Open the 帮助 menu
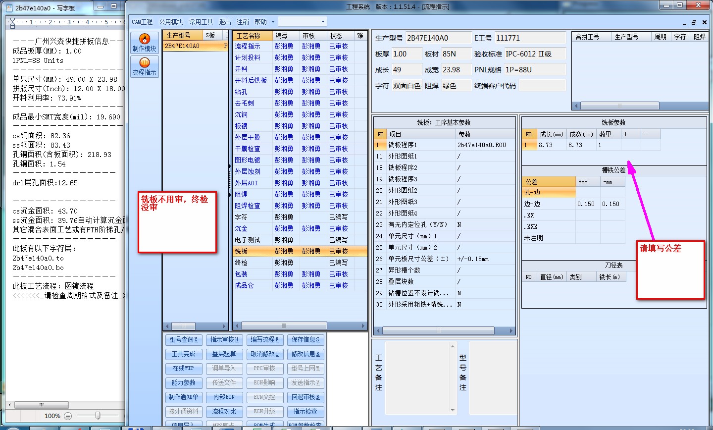Image resolution: width=713 pixels, height=430 pixels. tap(260, 22)
